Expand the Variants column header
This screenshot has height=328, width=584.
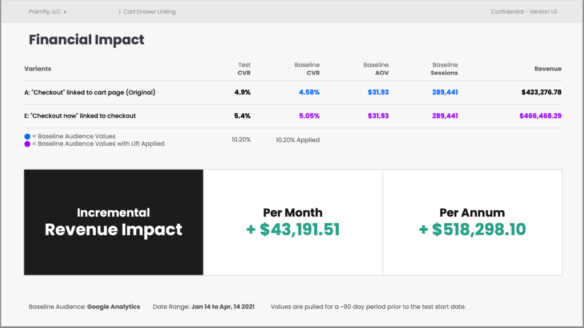(x=38, y=68)
